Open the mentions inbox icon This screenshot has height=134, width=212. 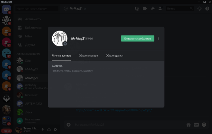pyautogui.click(x=199, y=9)
